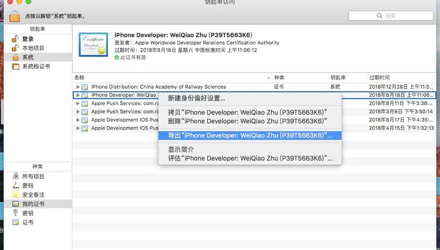Click expiry date 2018年3月9日 下午3:50:14 cell

click(401, 112)
